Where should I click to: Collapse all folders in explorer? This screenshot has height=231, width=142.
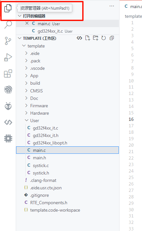tap(112, 38)
